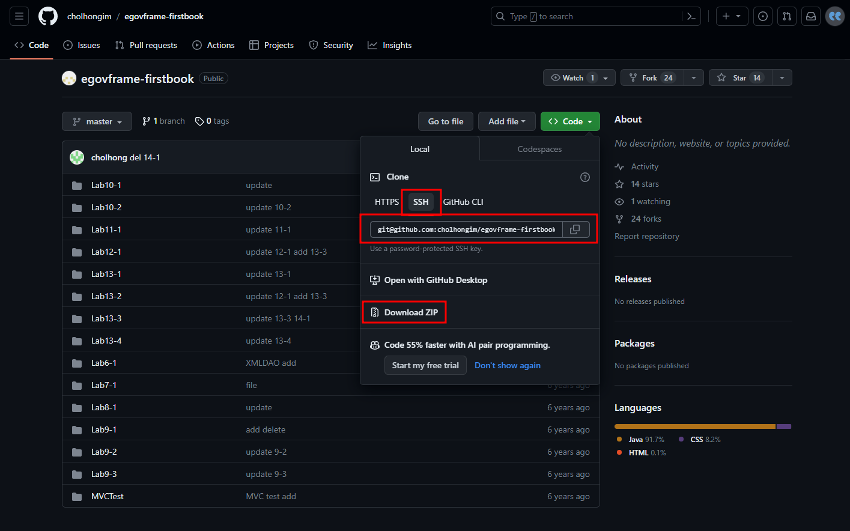Viewport: 850px width, 531px height.
Task: Switch to the Codespaces tab
Action: [539, 149]
